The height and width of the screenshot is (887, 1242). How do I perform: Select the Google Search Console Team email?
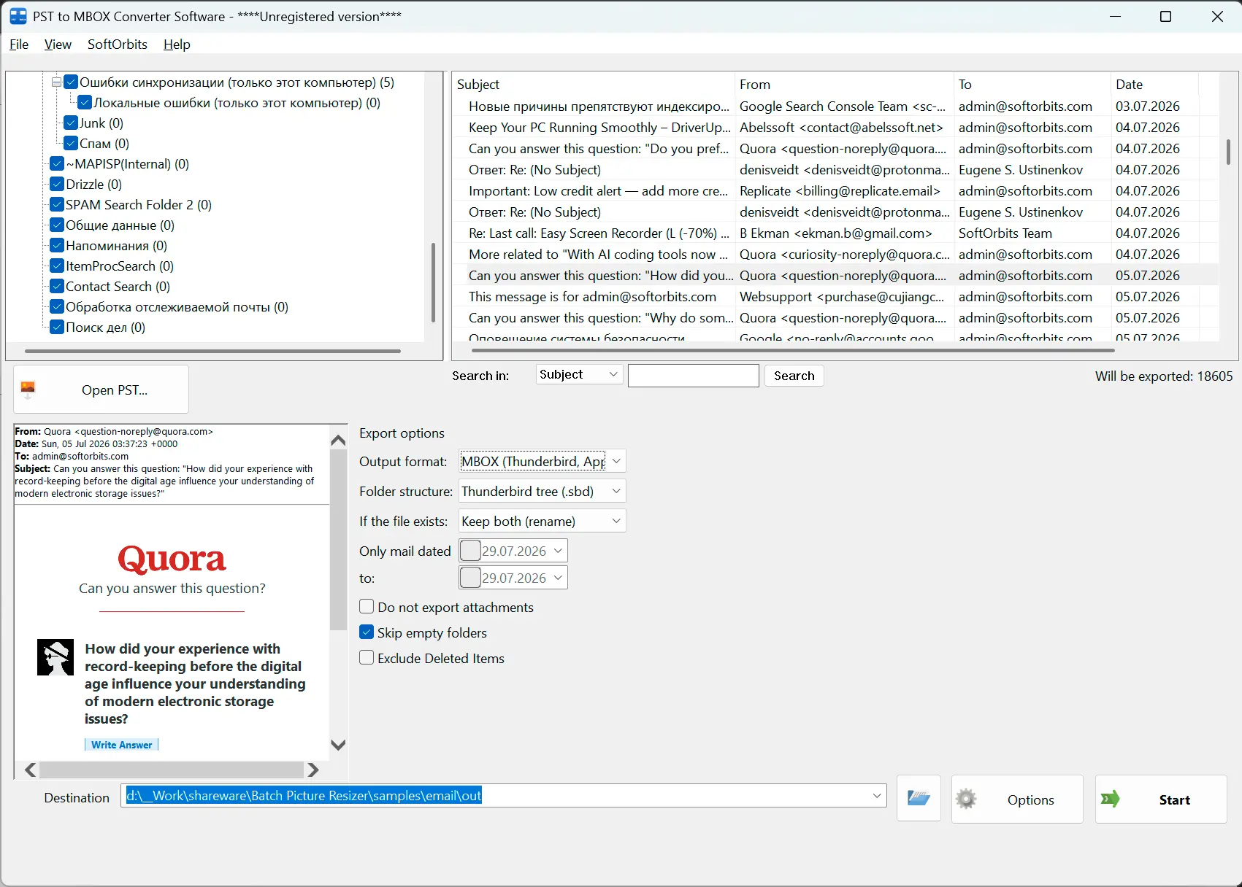click(835, 106)
